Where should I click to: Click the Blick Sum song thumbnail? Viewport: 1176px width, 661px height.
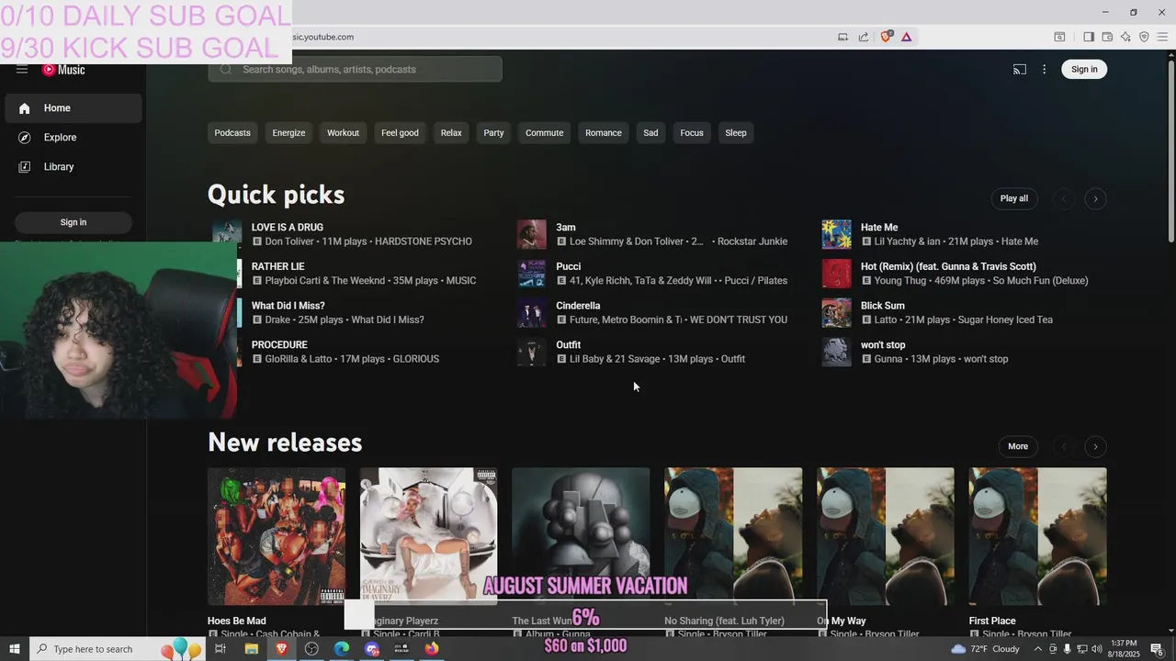coord(836,313)
